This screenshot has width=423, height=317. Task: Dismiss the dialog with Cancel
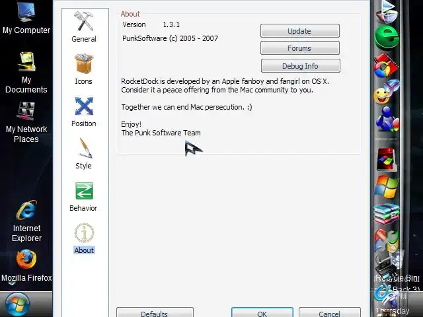(x=329, y=312)
